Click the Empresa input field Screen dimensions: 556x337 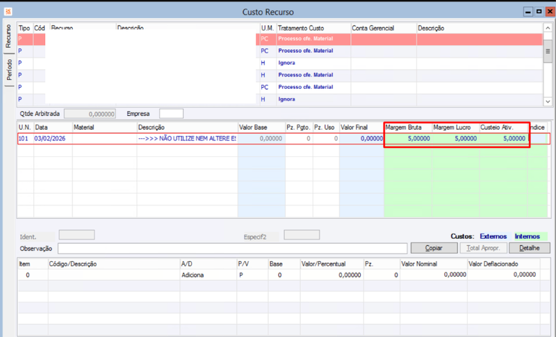(171, 114)
